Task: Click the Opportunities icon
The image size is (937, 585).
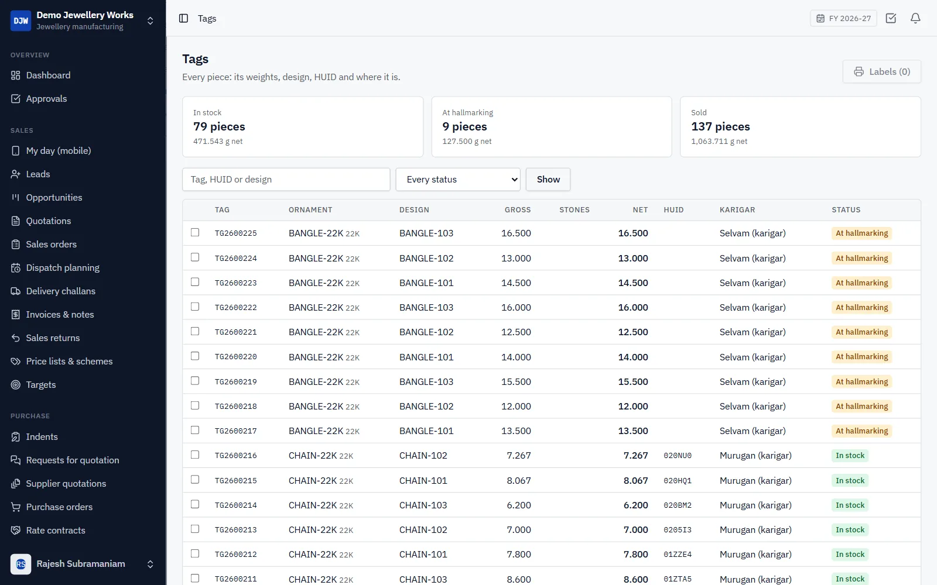Action: coord(16,198)
